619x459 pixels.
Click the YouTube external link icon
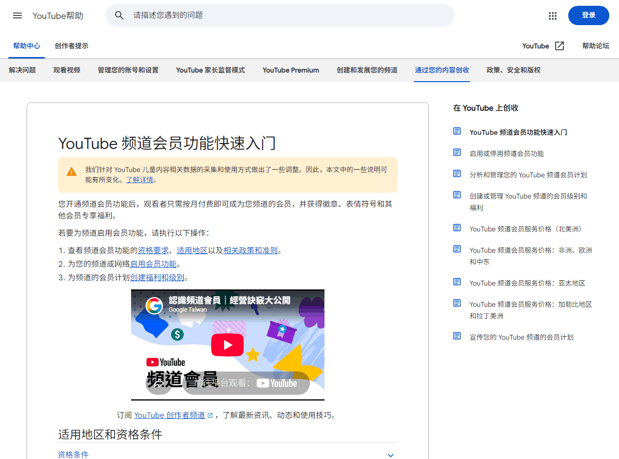pos(560,46)
